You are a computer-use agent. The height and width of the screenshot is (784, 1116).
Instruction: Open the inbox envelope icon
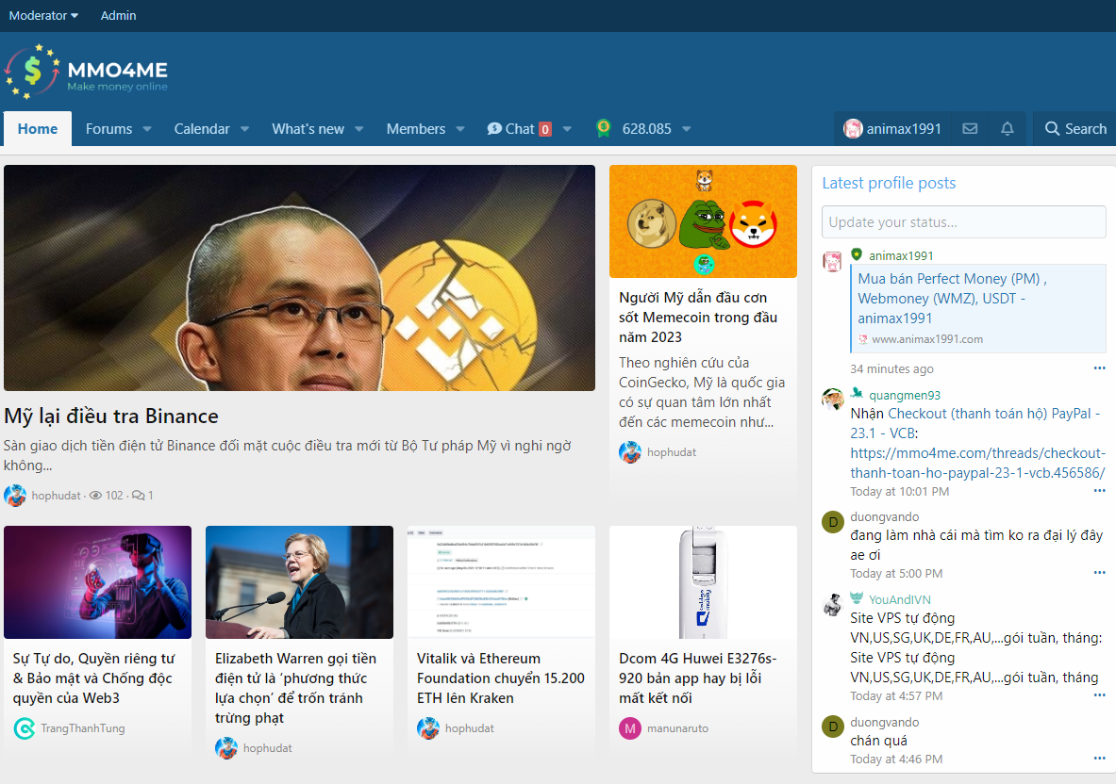click(x=970, y=129)
